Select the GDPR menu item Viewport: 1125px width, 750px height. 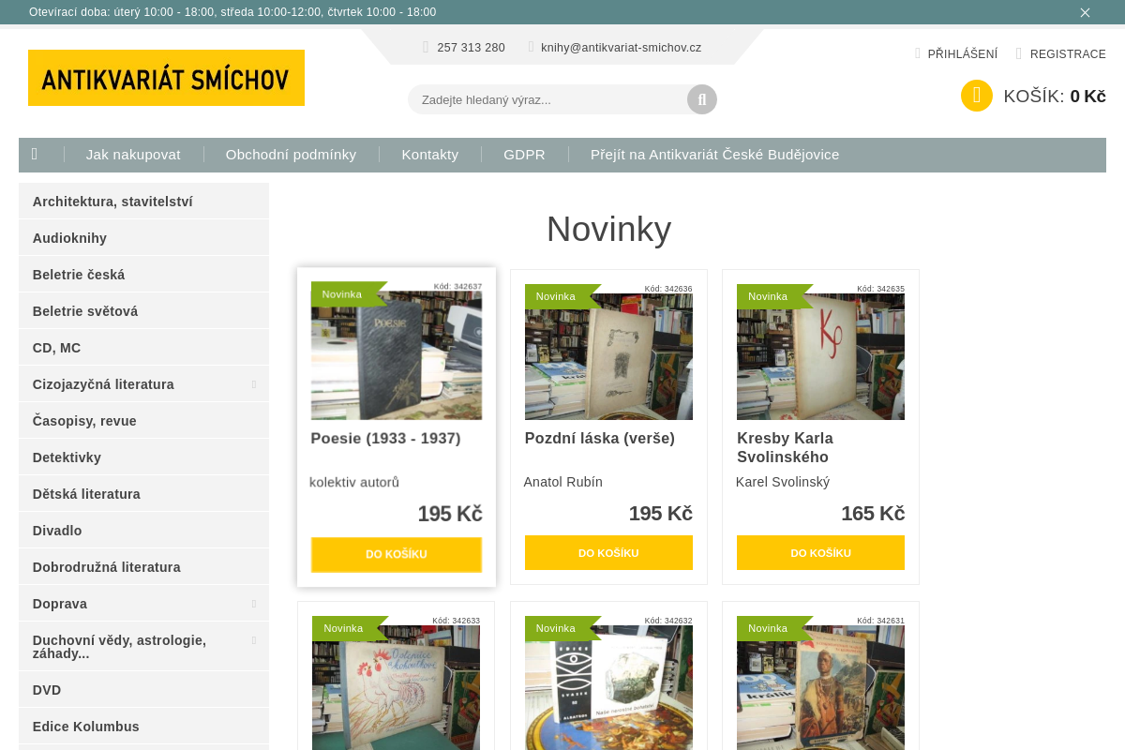coord(524,155)
